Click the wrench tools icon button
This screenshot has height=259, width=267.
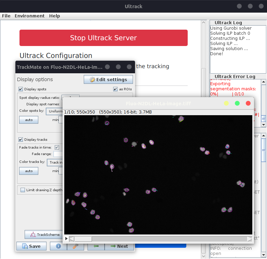[x=76, y=246]
